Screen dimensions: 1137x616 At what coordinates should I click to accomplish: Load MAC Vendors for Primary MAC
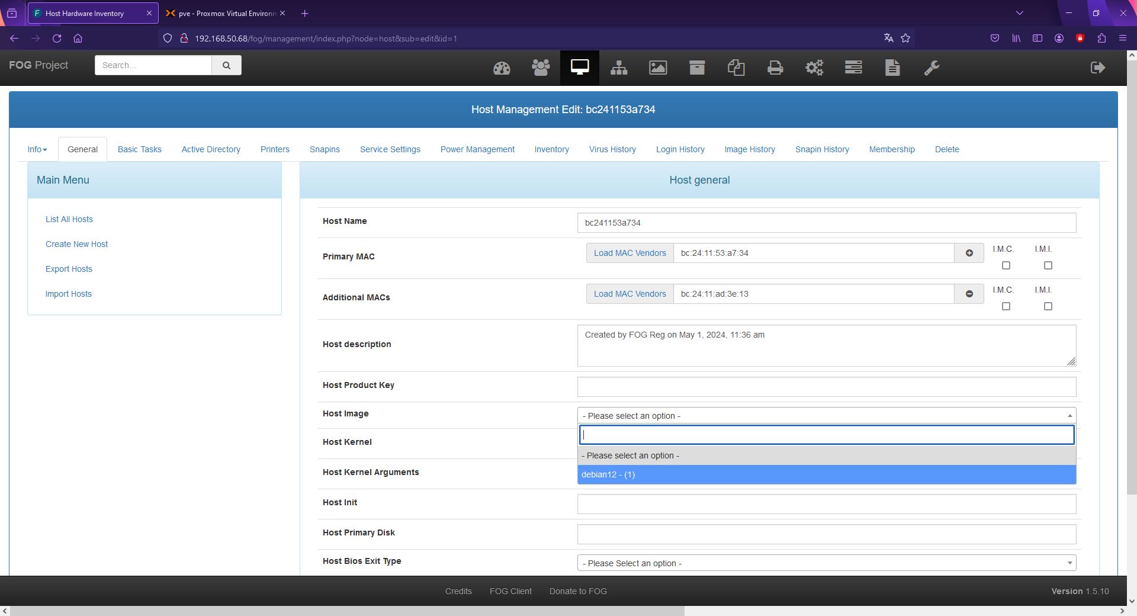pyautogui.click(x=629, y=253)
